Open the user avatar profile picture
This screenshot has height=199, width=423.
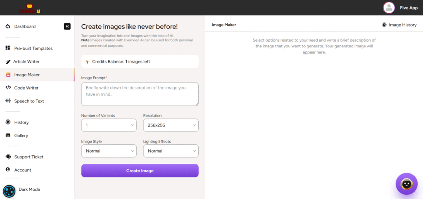389,8
